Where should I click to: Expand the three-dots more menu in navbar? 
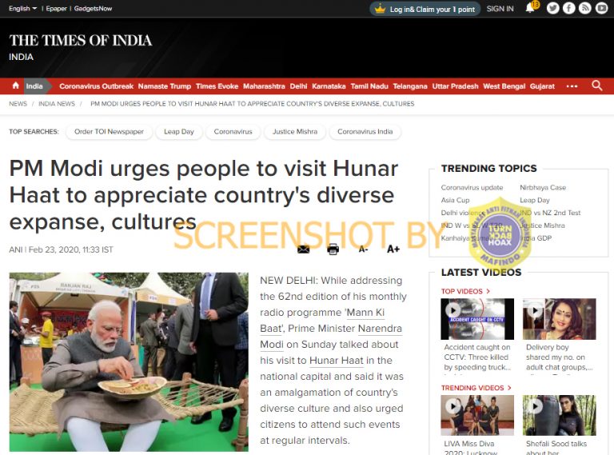572,86
